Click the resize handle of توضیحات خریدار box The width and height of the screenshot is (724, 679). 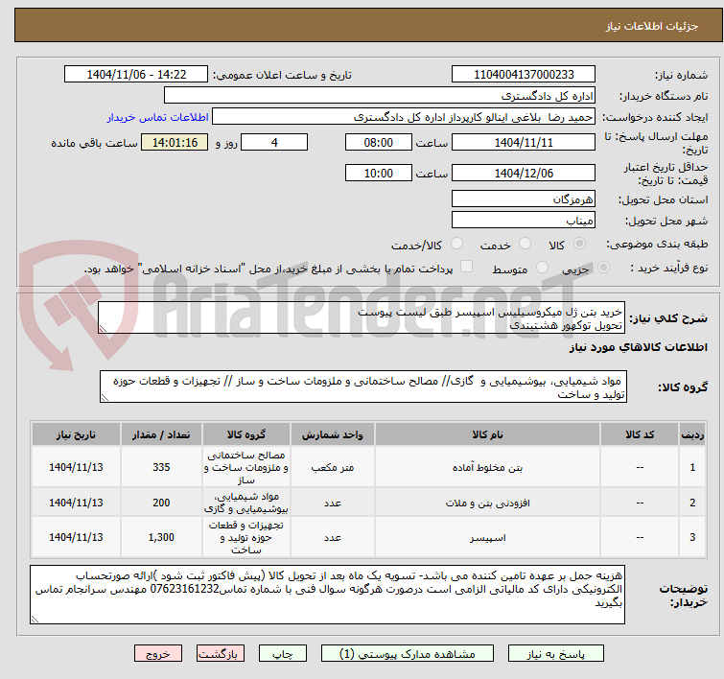click(x=35, y=620)
